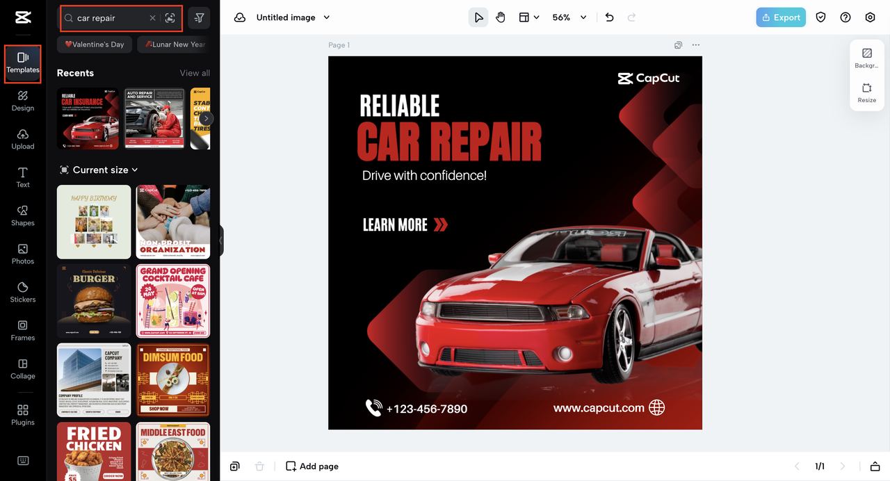The height and width of the screenshot is (481, 890).
Task: Select the LEARN MORE text on canvas
Action: (x=395, y=225)
